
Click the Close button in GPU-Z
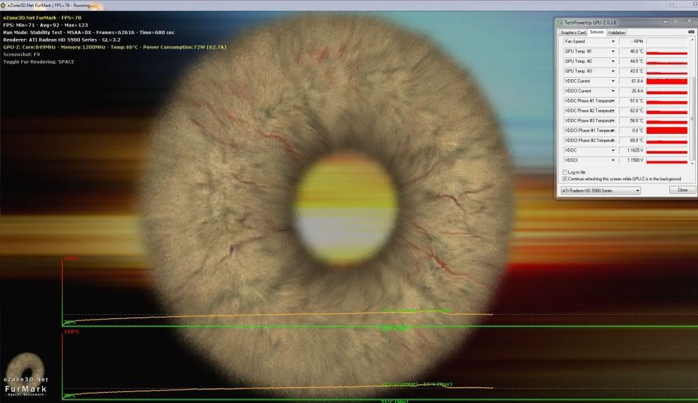[682, 190]
